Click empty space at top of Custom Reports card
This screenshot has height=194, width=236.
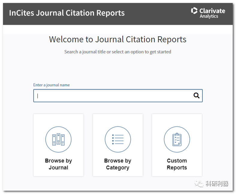[x=177, y=119]
